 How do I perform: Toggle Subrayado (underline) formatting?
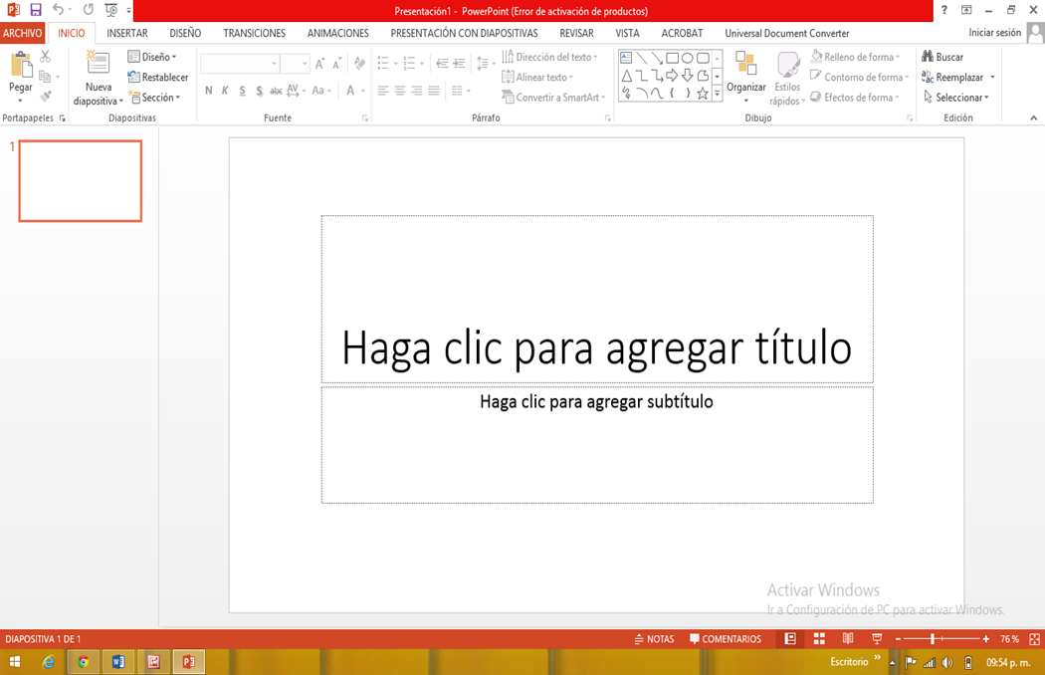click(x=242, y=90)
